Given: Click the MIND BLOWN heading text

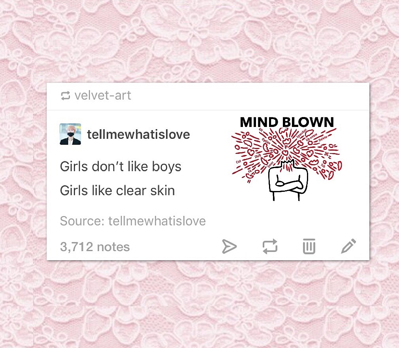Looking at the screenshot, I should click(287, 122).
